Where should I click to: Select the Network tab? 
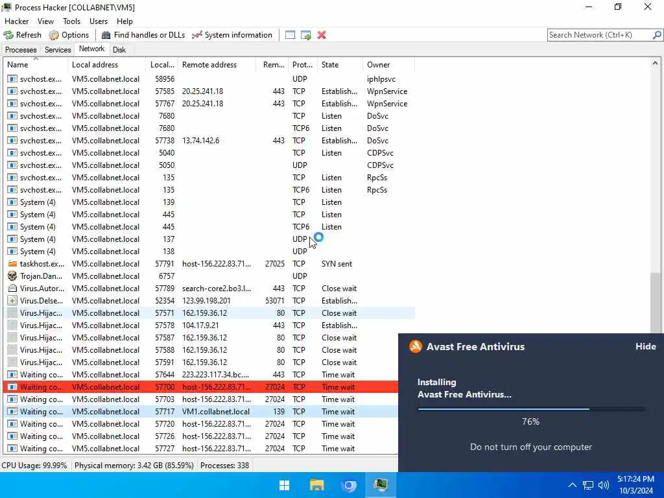[x=91, y=49]
